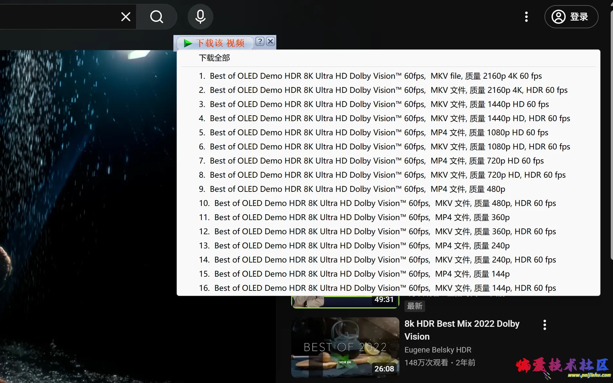The width and height of the screenshot is (613, 383).
Task: Choose item 7, MP4 720p HD 60 fps
Action: (371, 161)
